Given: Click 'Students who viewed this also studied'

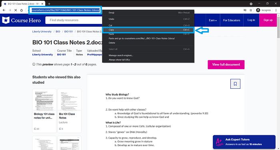Looking at the screenshot, I should [x=56, y=80].
